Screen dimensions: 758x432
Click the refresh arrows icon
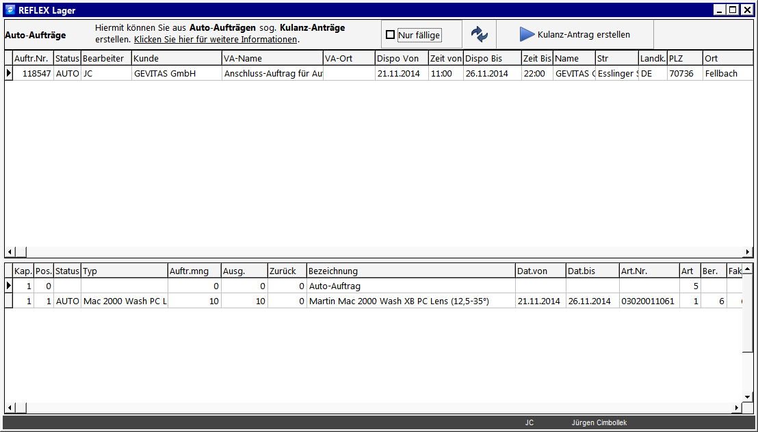[479, 34]
